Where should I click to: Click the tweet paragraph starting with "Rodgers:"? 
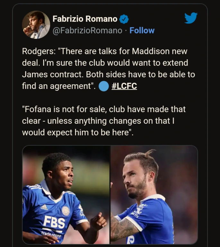109,69
